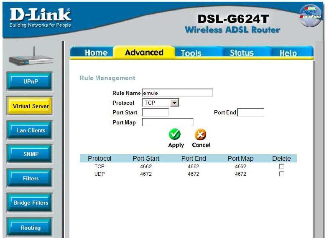Screen dimensions: 329x238
Task: Click Port Map value 4662
Action: click(240, 166)
